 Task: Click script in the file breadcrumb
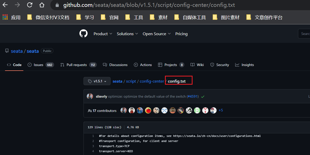pos(131,81)
